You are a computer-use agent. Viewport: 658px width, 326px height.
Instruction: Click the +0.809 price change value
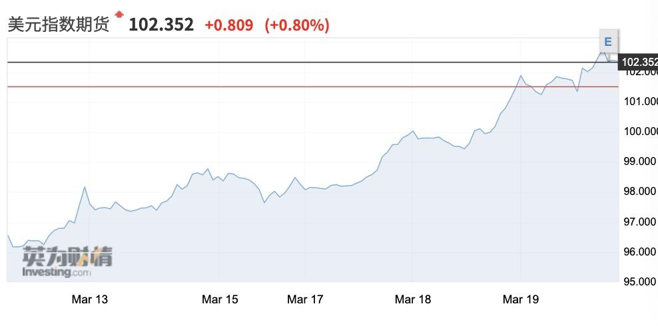pos(228,25)
